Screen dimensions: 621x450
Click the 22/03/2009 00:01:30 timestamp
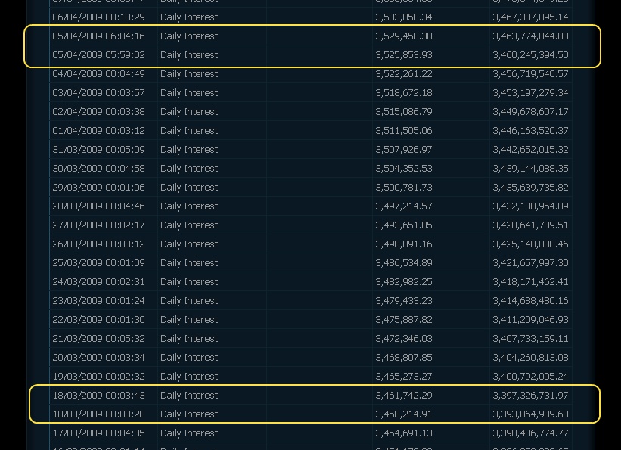pyautogui.click(x=98, y=320)
